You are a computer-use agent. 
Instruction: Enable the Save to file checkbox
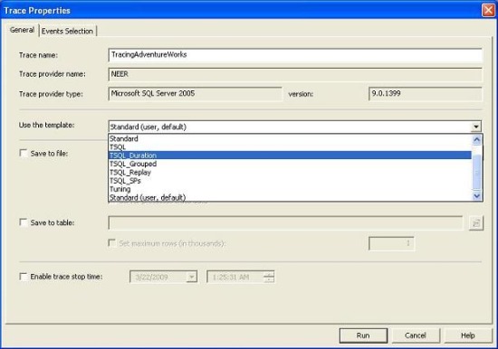(x=24, y=153)
